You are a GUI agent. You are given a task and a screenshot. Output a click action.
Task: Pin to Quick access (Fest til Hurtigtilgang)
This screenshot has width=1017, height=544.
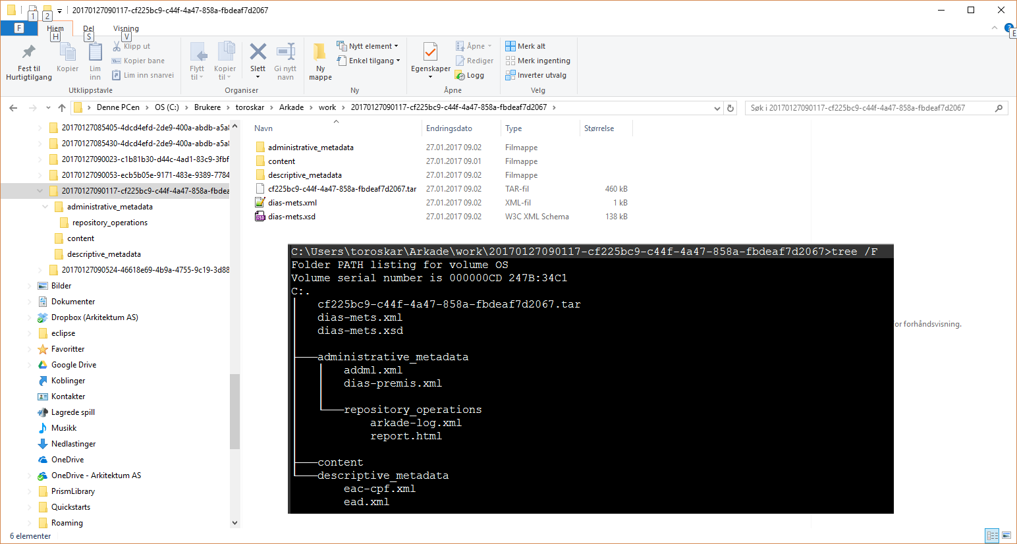pyautogui.click(x=29, y=63)
